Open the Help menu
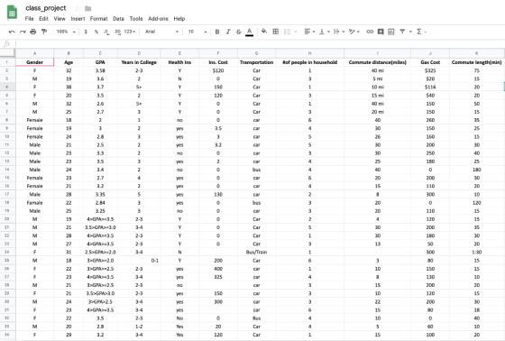The height and width of the screenshot is (341, 505). pos(179,19)
